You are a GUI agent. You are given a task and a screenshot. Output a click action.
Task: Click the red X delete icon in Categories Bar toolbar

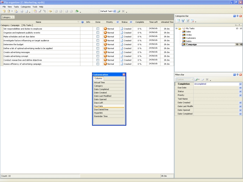(192, 21)
